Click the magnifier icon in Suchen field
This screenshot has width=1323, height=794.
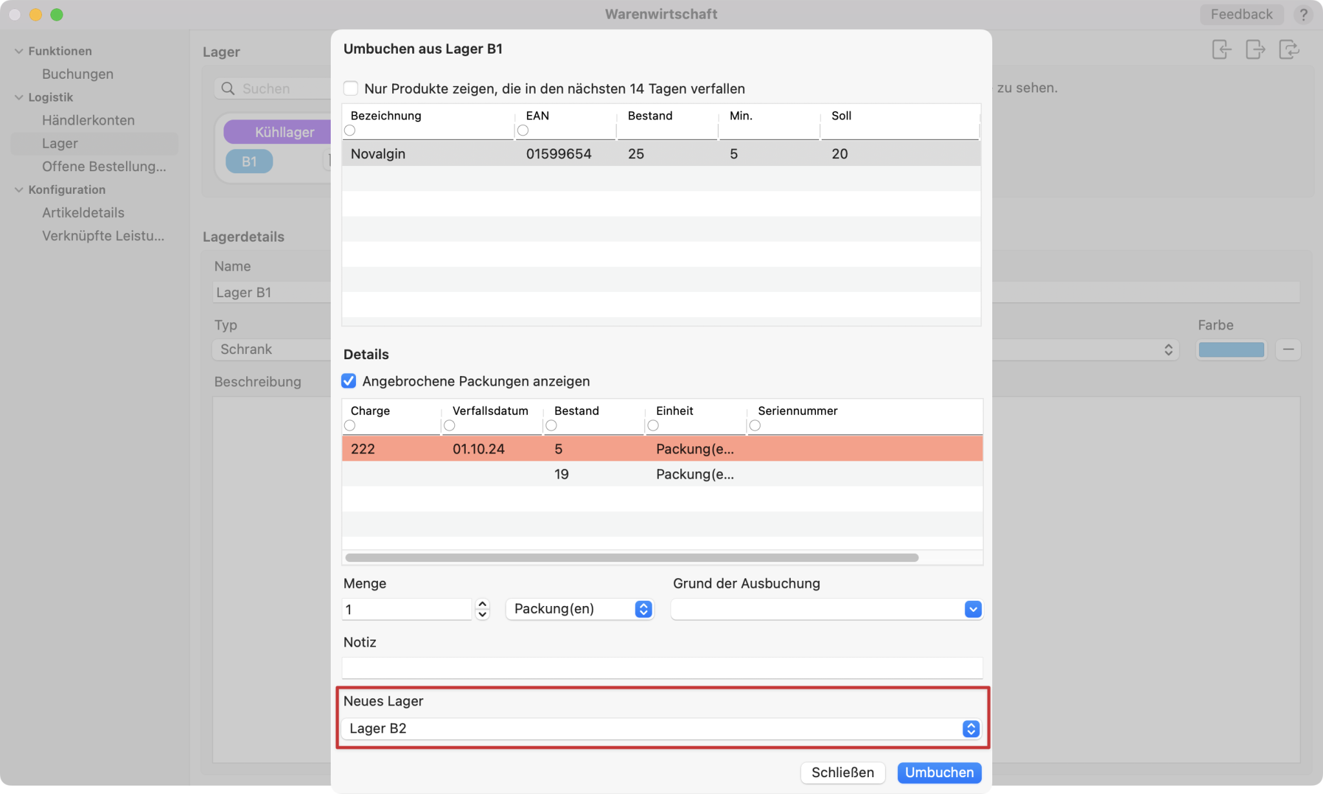[228, 89]
